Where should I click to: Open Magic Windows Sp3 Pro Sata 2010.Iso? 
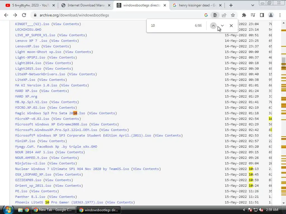pos(50,113)
